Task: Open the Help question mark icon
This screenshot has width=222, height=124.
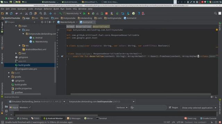Action: pos(139,13)
